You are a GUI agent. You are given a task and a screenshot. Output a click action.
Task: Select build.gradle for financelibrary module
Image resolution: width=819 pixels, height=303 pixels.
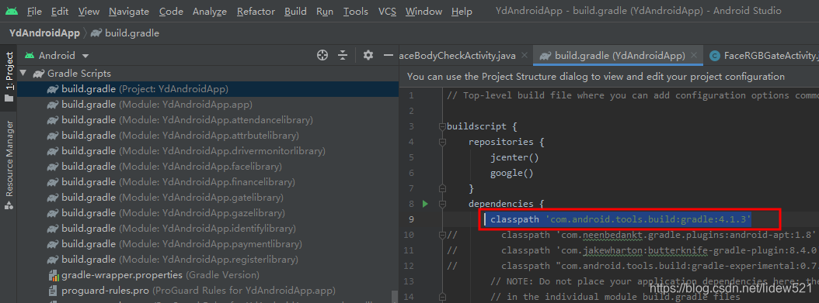click(207, 181)
